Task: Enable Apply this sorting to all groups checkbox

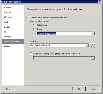Action: (x=31, y=54)
